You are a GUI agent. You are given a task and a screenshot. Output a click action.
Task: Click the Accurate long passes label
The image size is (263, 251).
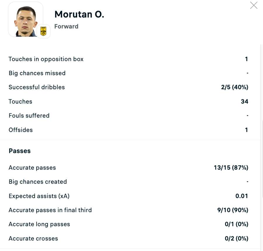pyautogui.click(x=39, y=224)
